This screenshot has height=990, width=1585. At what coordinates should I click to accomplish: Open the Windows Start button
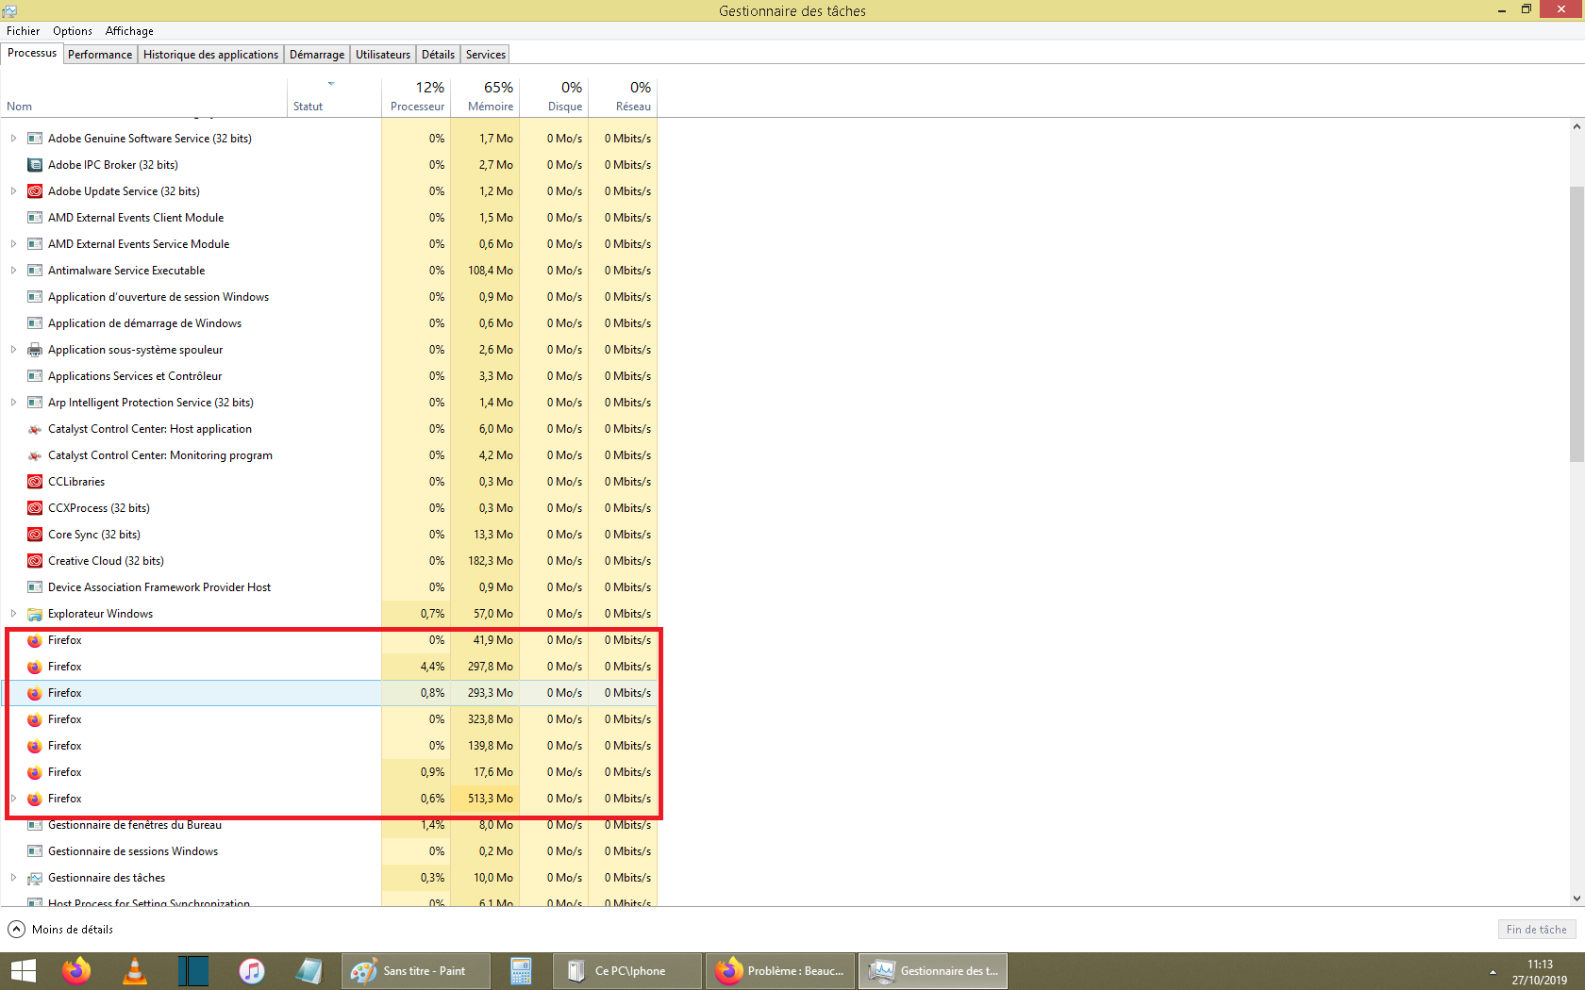pos(23,971)
